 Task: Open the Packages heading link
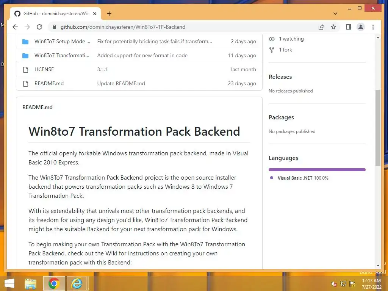[282, 117]
